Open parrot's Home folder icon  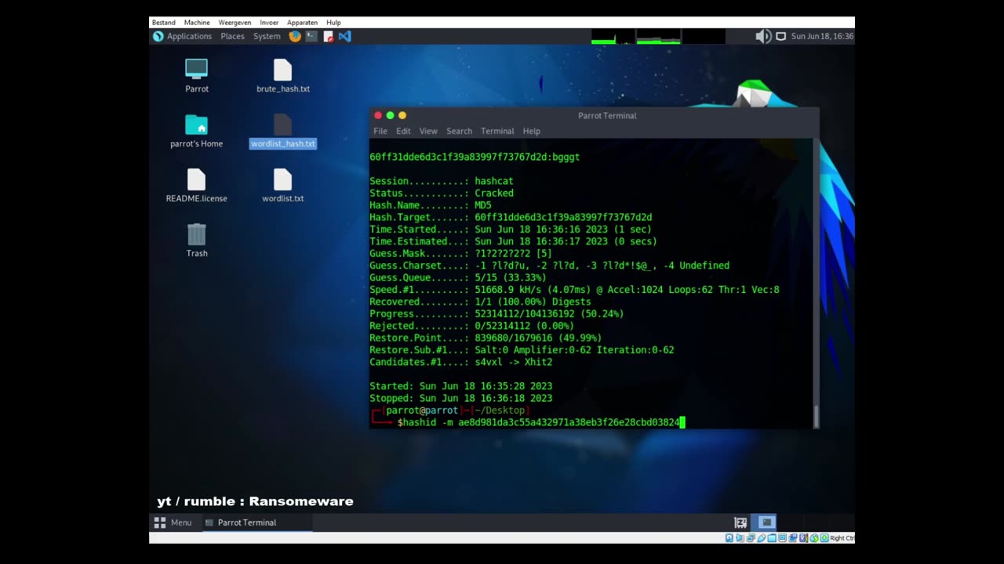[196, 130]
